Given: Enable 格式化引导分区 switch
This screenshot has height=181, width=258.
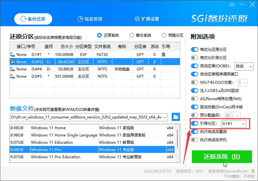Looking at the screenshot, I should click(194, 58).
